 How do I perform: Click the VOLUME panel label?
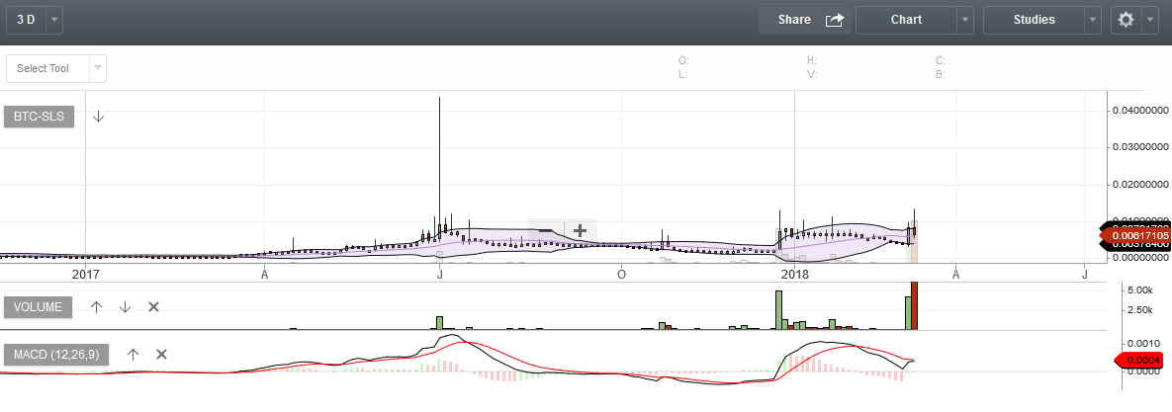pos(39,306)
